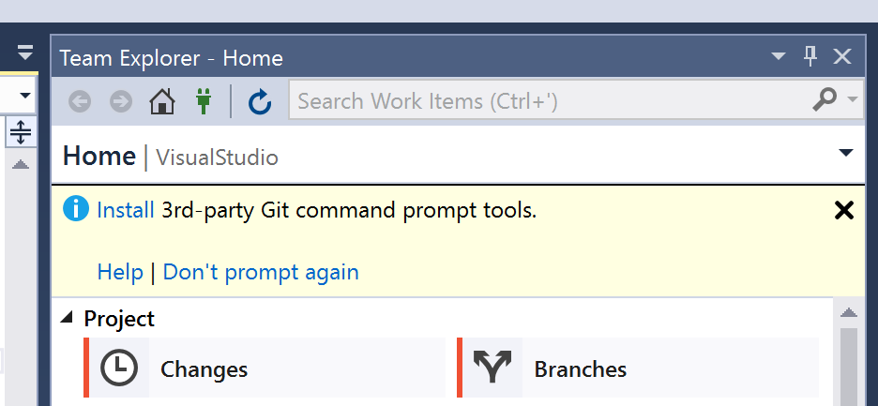Click the Back navigation arrow
The image size is (878, 406).
pos(80,102)
